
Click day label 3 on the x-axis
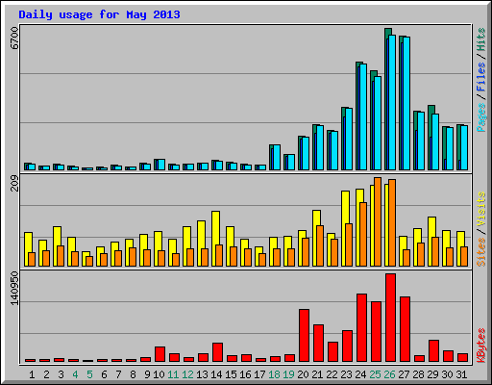point(61,374)
